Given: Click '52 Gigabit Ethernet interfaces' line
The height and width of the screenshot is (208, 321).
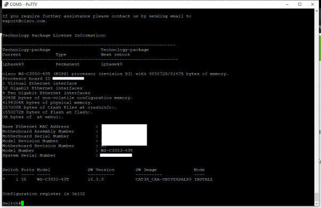Looking at the screenshot, I should pyautogui.click(x=42, y=88).
